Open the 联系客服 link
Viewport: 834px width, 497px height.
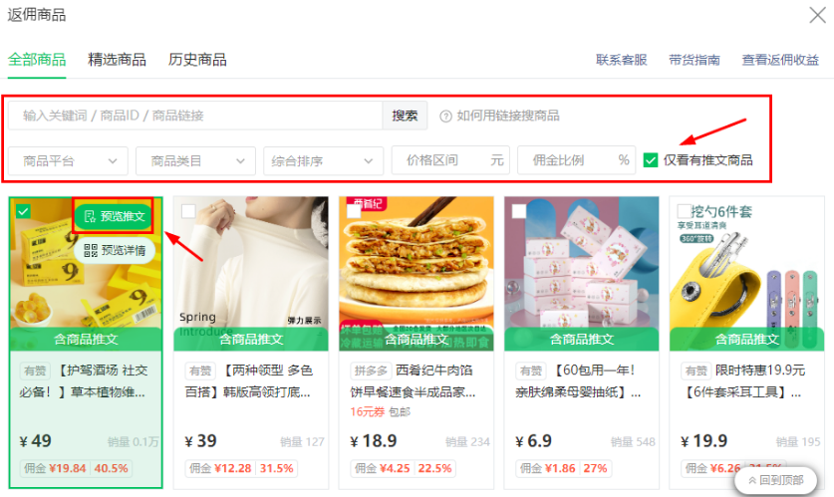pyautogui.click(x=621, y=60)
